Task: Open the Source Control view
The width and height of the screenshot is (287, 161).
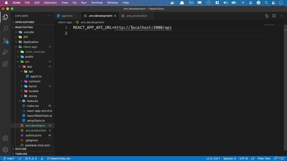Action: click(5, 41)
